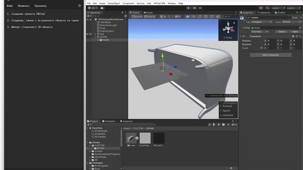
Task: Toggle visibility eye for the test object
Action: tap(88, 34)
